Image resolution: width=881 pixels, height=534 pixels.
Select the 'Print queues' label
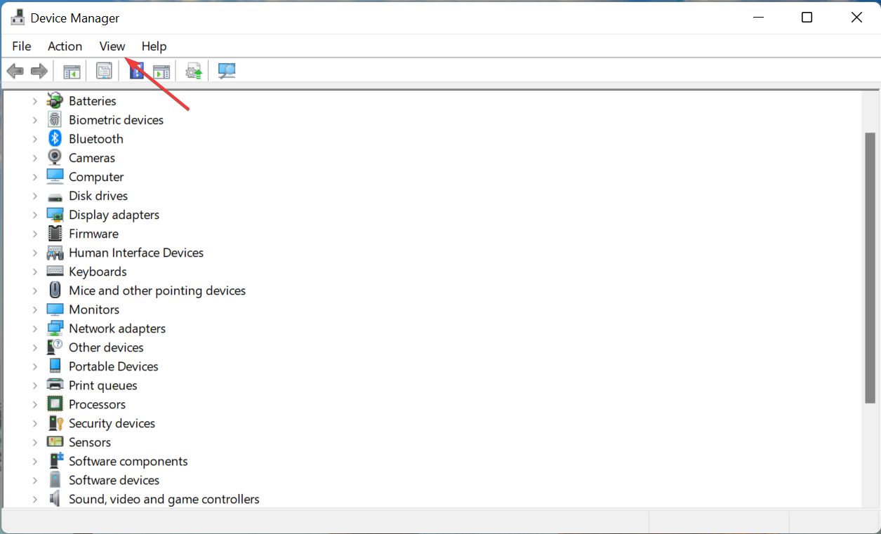(103, 385)
